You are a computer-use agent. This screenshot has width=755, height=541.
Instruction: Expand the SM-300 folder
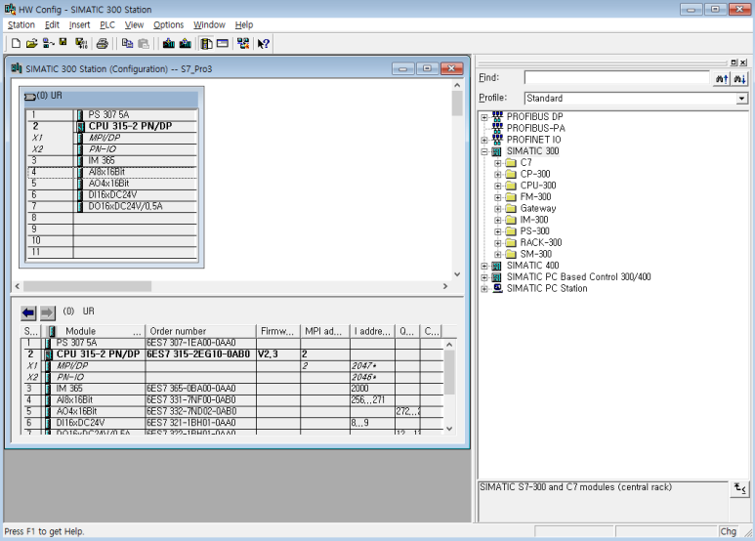point(498,255)
